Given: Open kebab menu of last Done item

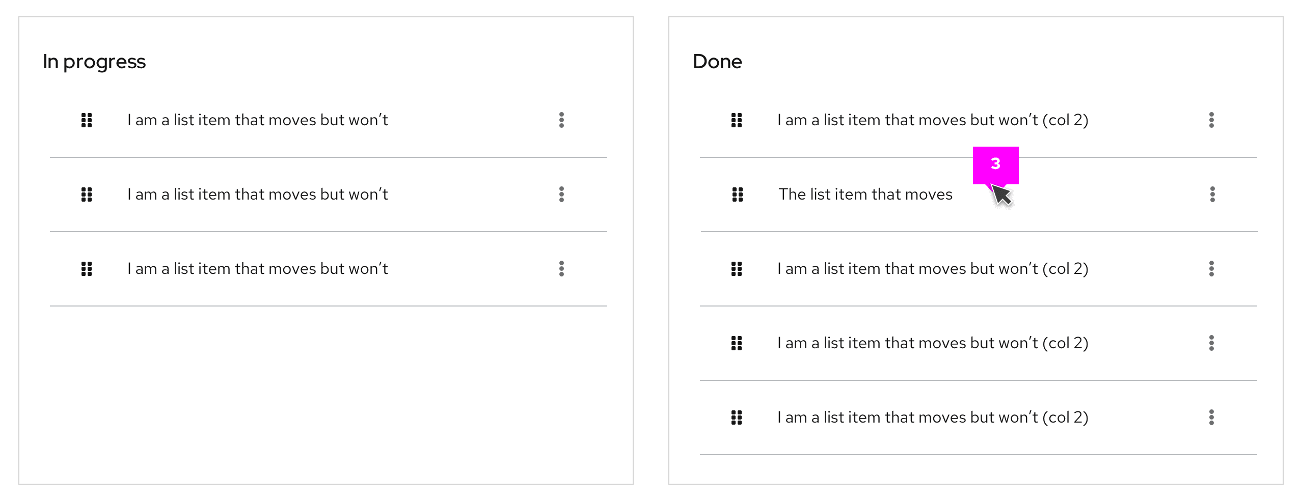Looking at the screenshot, I should 1211,417.
